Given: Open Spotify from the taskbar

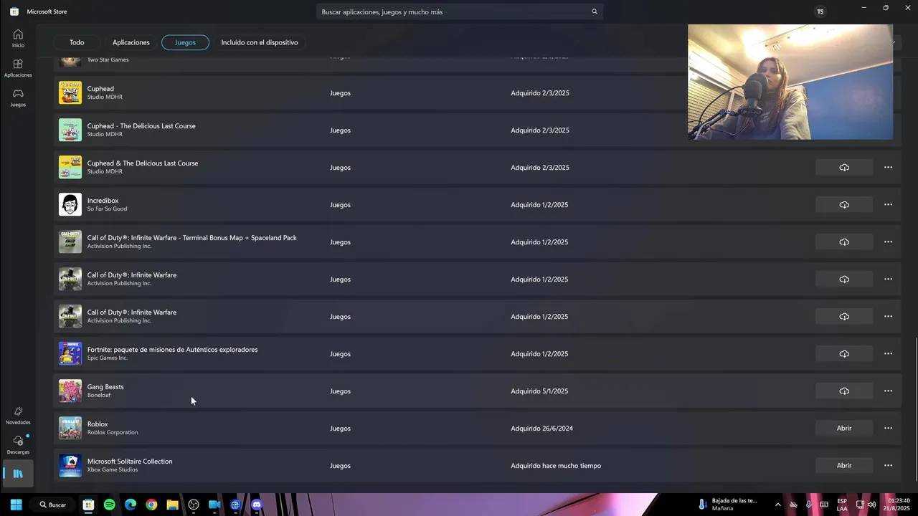Looking at the screenshot, I should tap(109, 505).
